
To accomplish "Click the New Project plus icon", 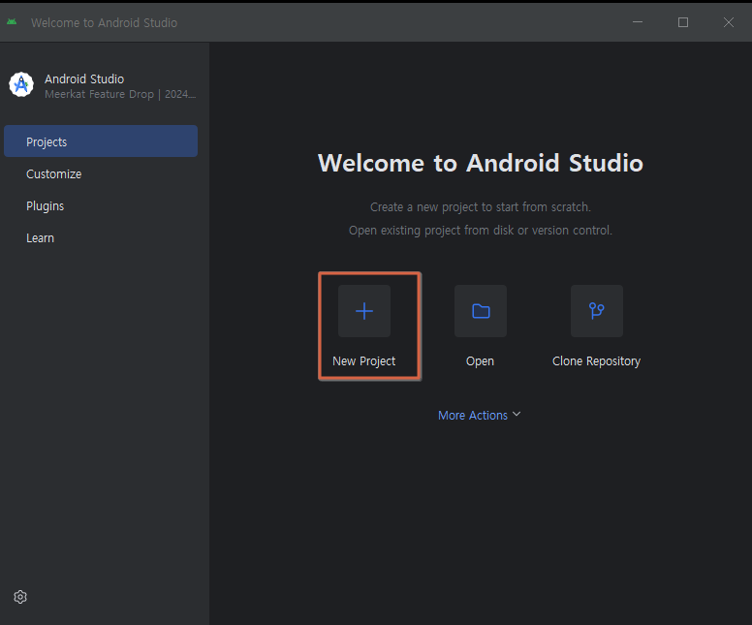I will coord(364,311).
